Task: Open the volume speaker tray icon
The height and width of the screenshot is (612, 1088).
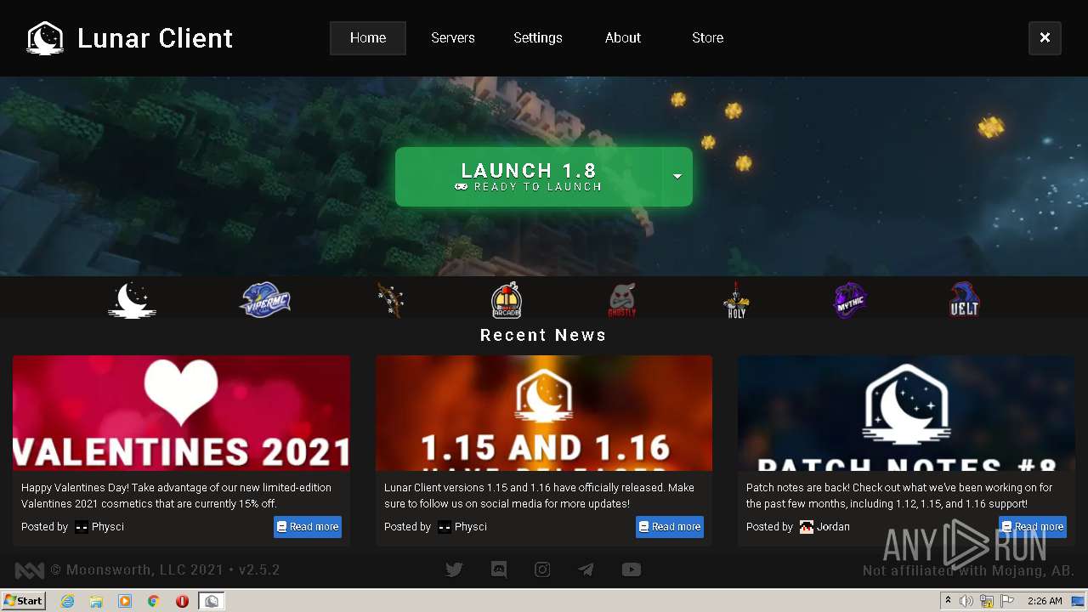Action: coord(966,601)
